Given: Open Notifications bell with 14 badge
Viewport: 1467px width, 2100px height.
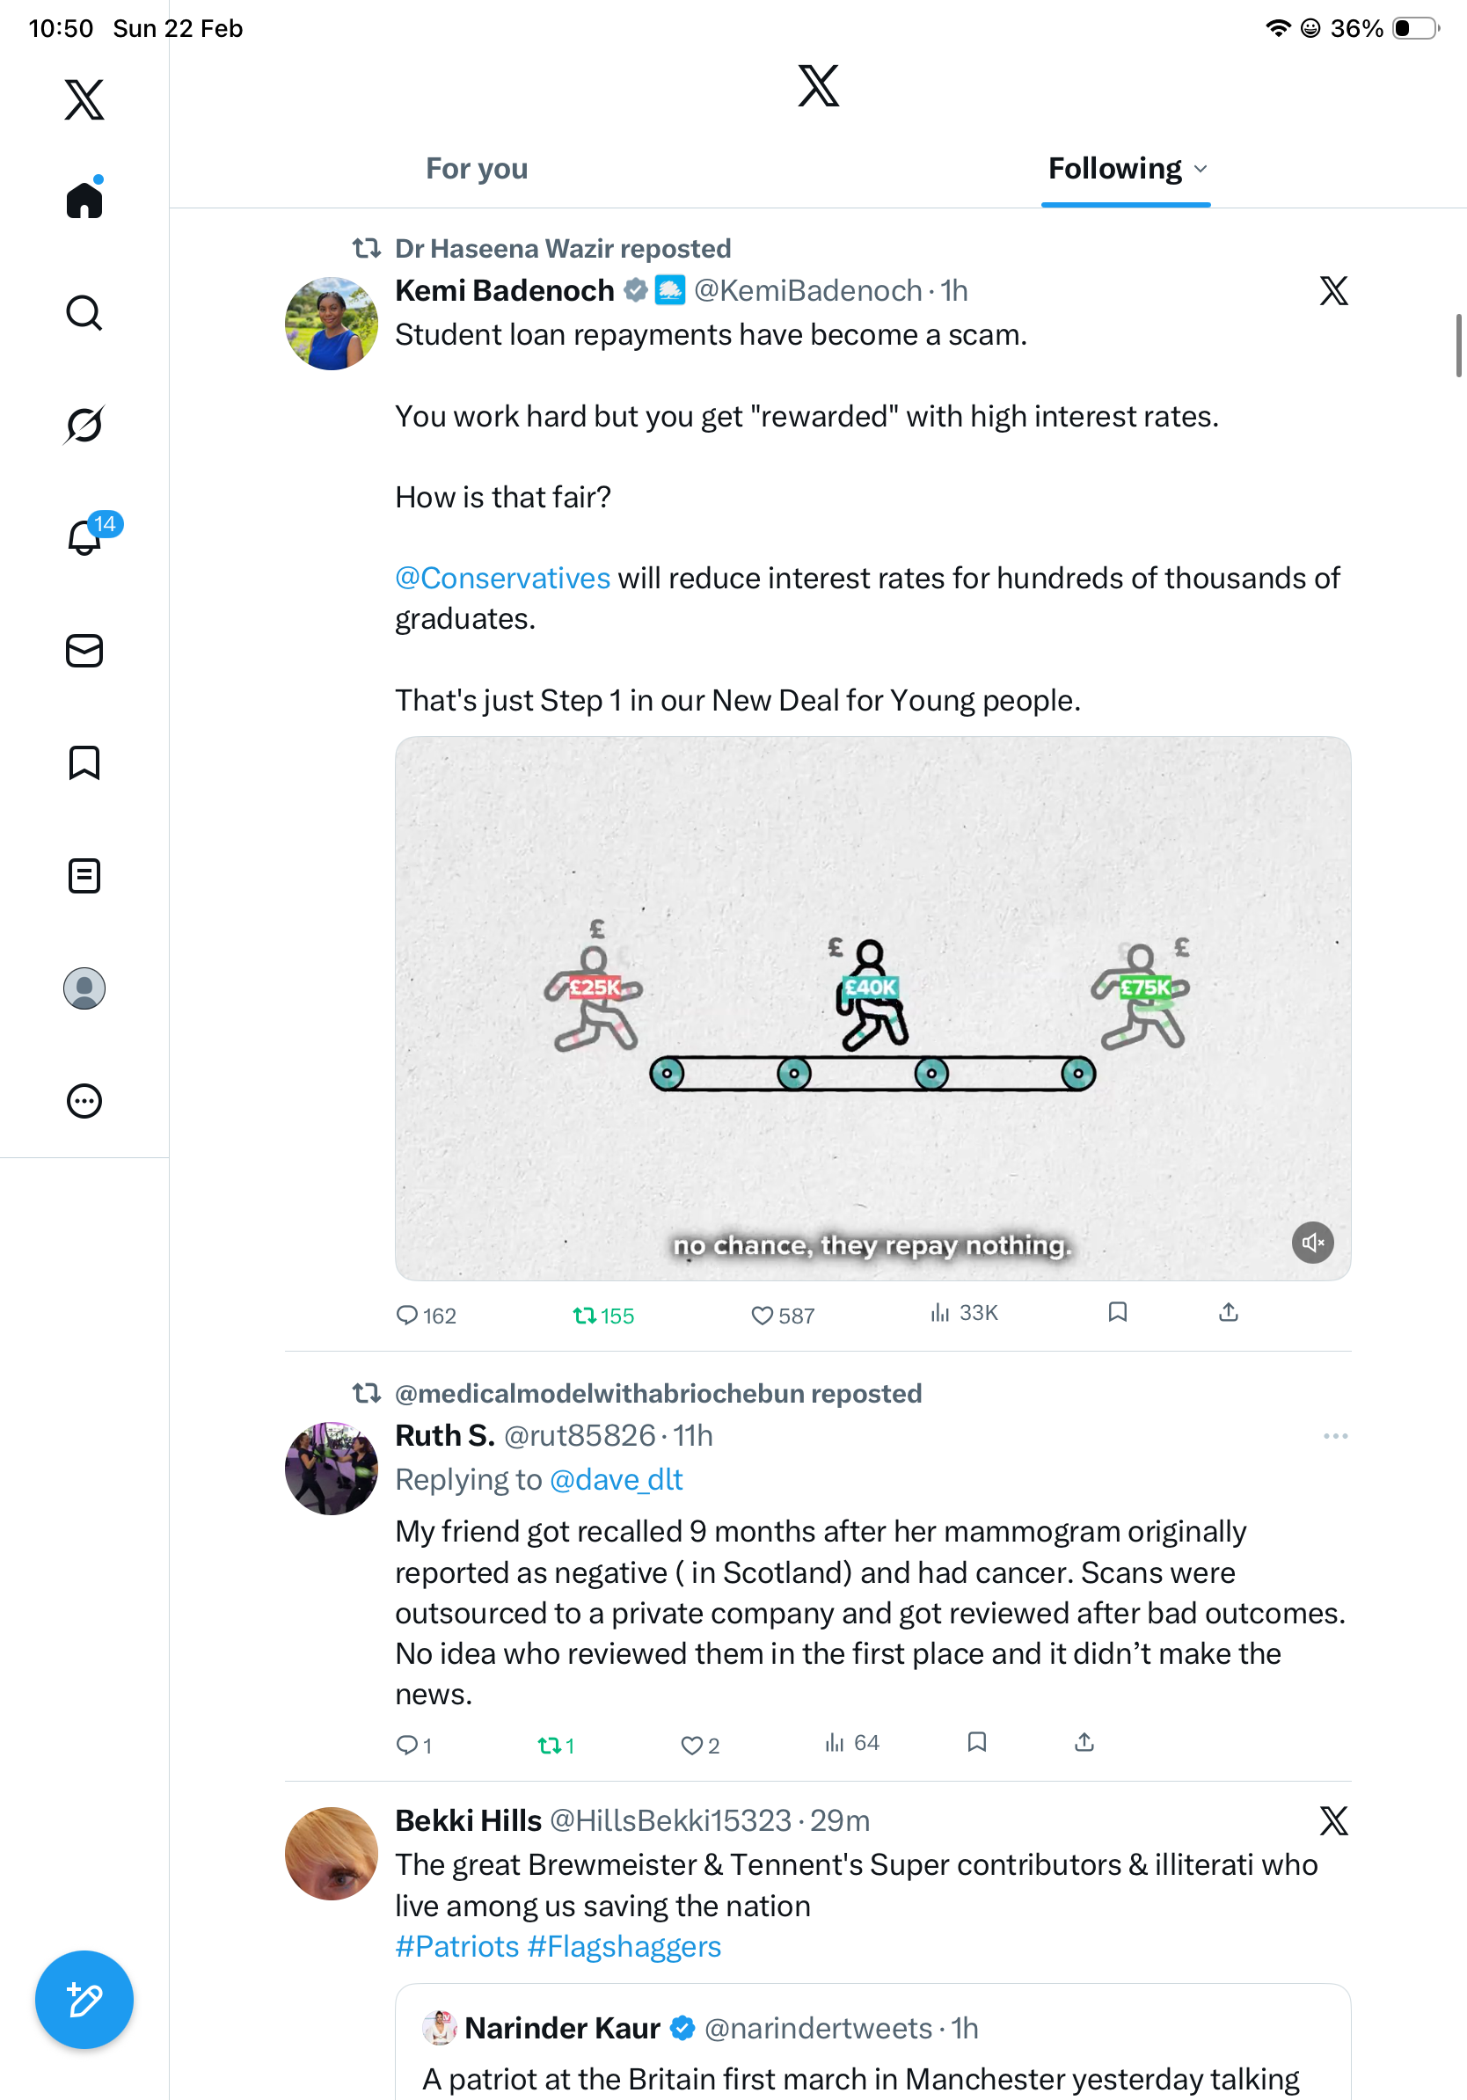Looking at the screenshot, I should click(x=86, y=537).
